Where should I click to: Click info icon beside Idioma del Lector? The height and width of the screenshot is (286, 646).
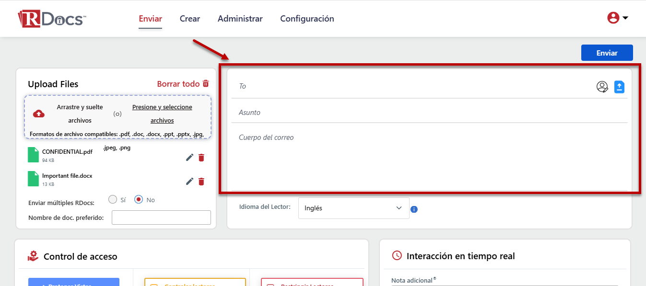tap(414, 209)
